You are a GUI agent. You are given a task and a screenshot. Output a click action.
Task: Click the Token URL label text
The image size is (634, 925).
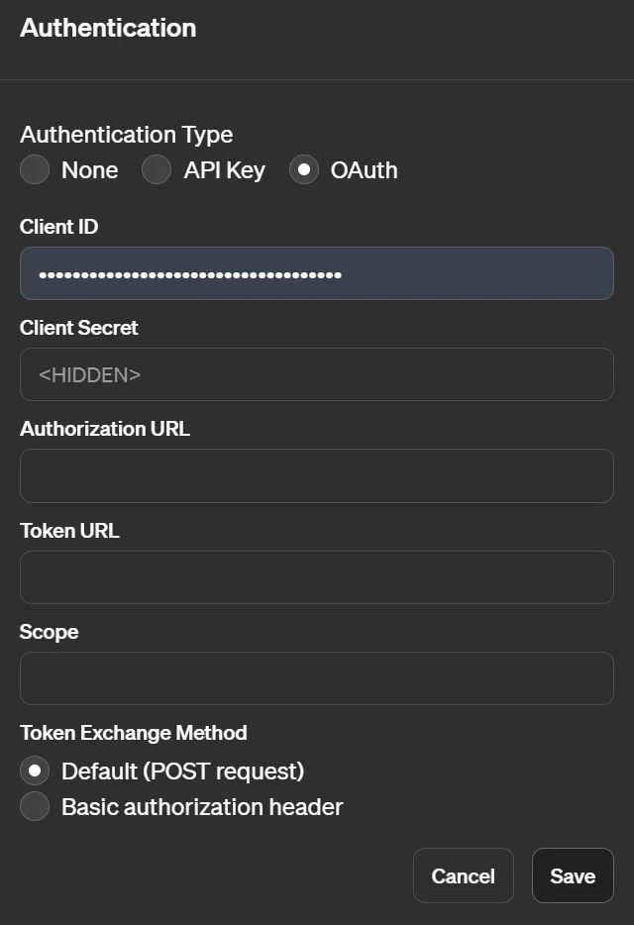pos(69,531)
